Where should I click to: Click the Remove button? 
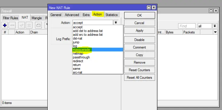point(140,63)
